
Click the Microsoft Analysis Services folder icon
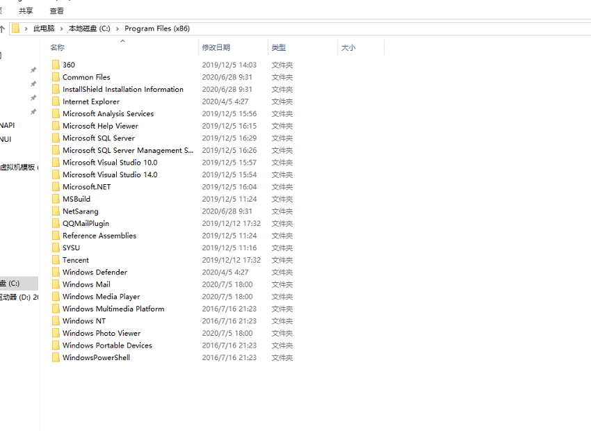click(x=56, y=113)
